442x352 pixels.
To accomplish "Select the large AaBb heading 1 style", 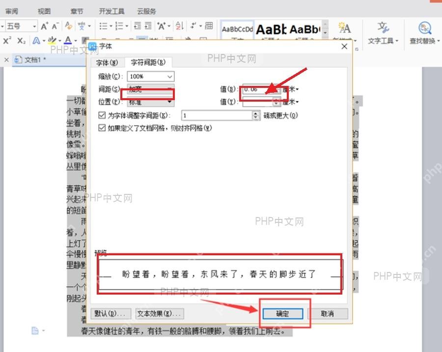I will point(271,29).
